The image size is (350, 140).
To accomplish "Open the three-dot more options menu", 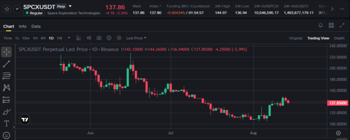I will 342,9.
